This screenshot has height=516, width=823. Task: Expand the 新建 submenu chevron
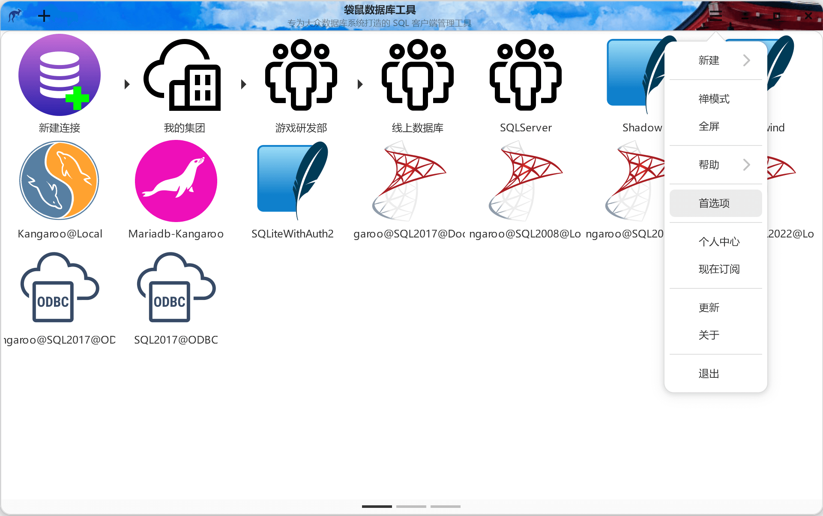[747, 60]
